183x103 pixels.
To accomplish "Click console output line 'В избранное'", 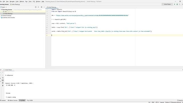I will pyautogui.click(x=9, y=75).
